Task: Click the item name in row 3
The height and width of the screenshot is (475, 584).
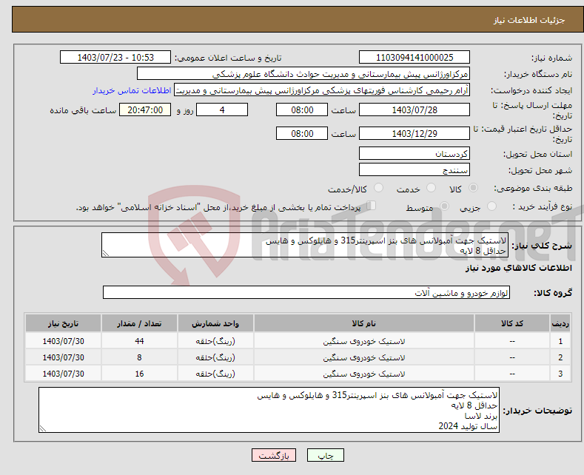Action: (364, 374)
